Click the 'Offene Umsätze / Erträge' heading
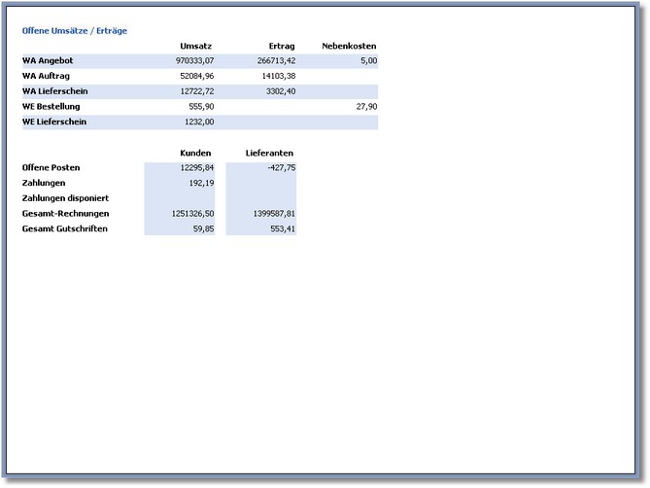 tap(75, 31)
